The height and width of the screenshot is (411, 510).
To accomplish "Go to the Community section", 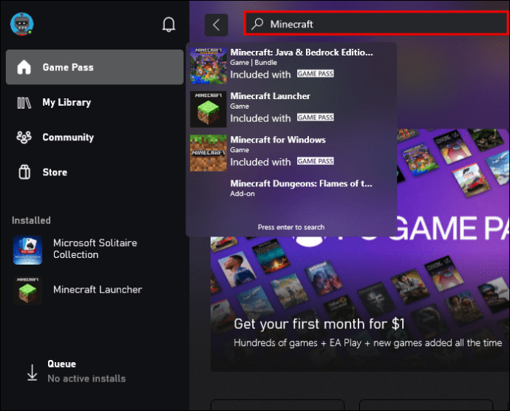I will coord(95,137).
